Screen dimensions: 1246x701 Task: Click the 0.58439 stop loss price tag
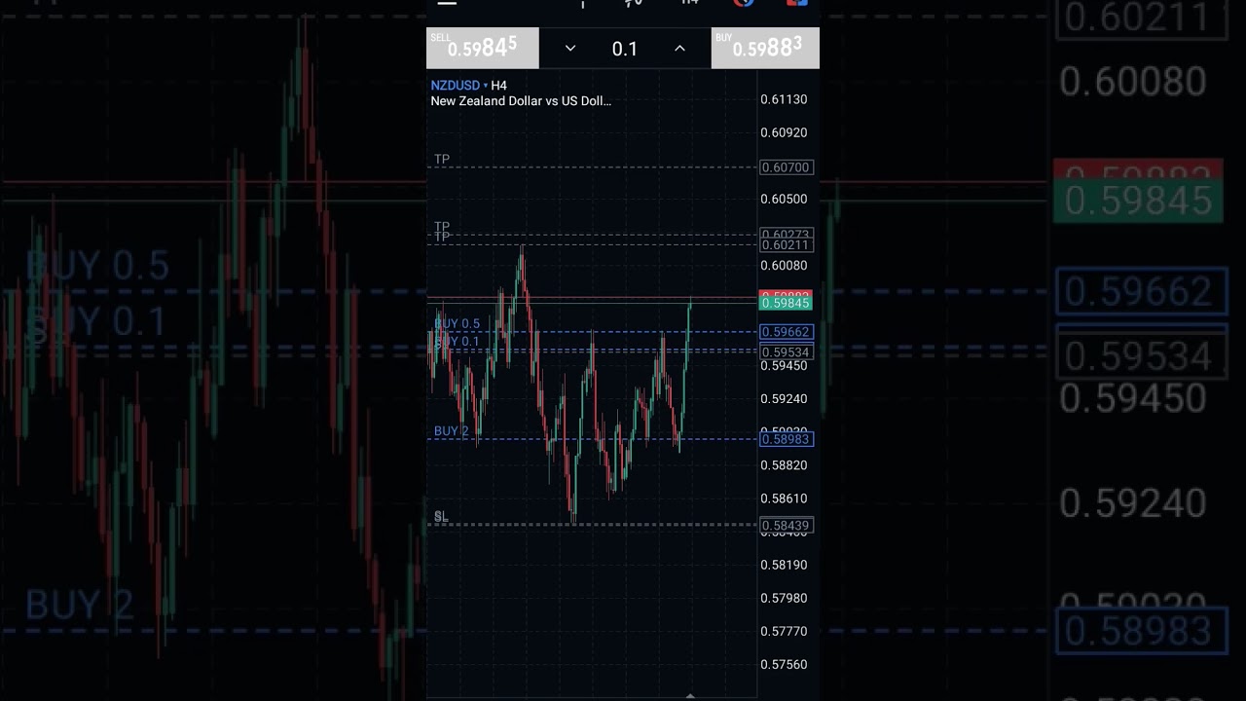coord(786,526)
